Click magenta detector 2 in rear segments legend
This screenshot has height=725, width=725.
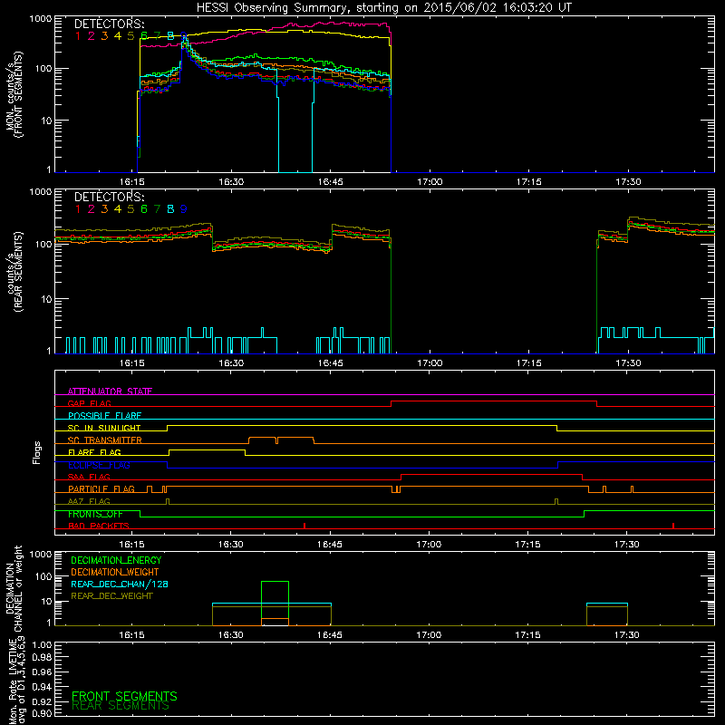coord(92,209)
